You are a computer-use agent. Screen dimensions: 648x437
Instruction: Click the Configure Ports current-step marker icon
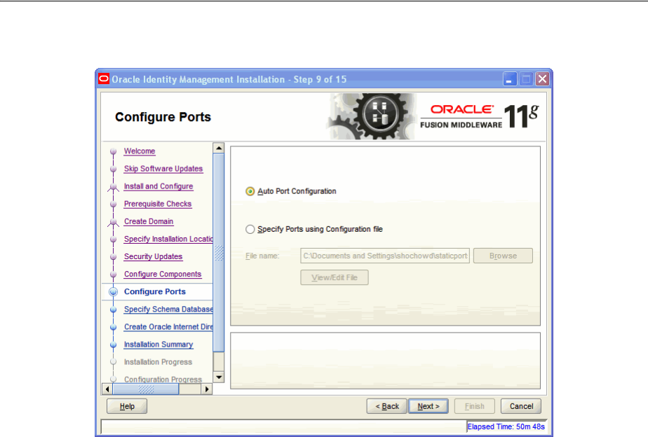click(113, 292)
